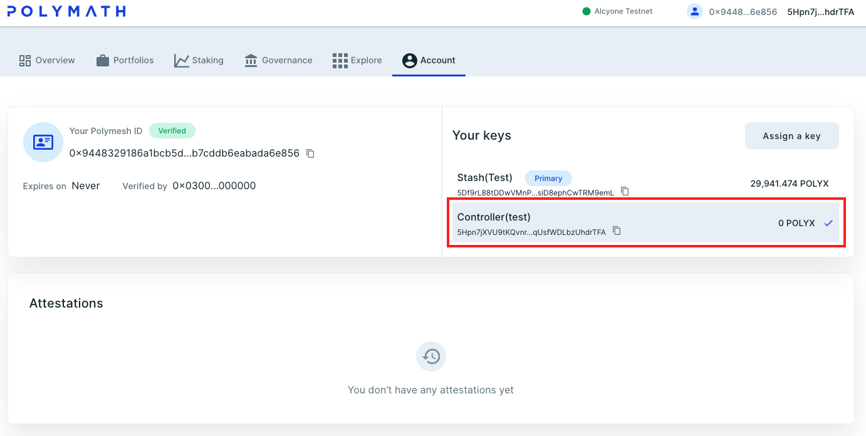This screenshot has width=866, height=436.
Task: Click the Your Polymesh ID label
Action: click(x=106, y=131)
